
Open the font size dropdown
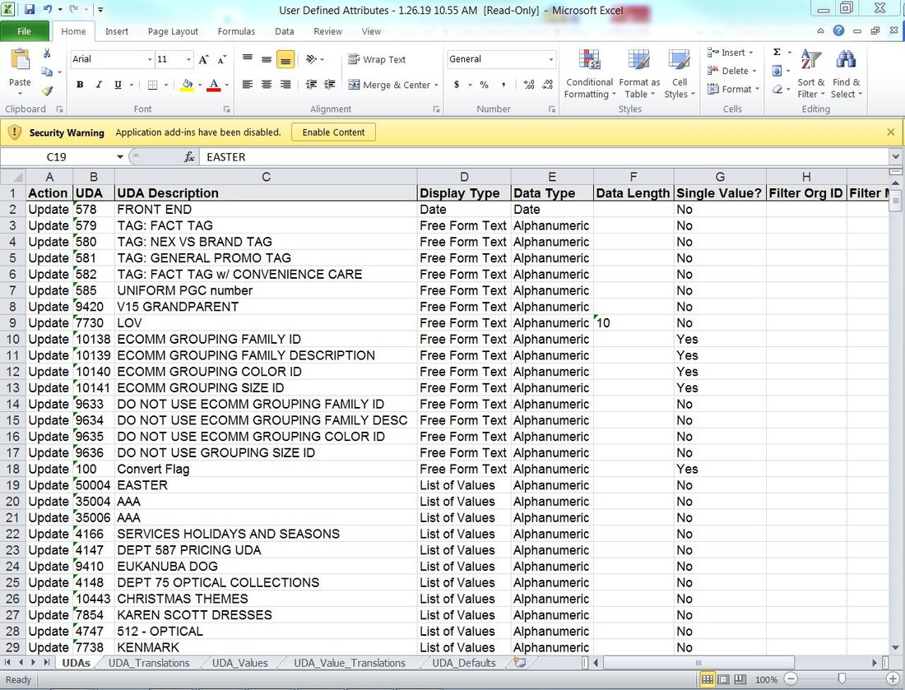point(188,59)
